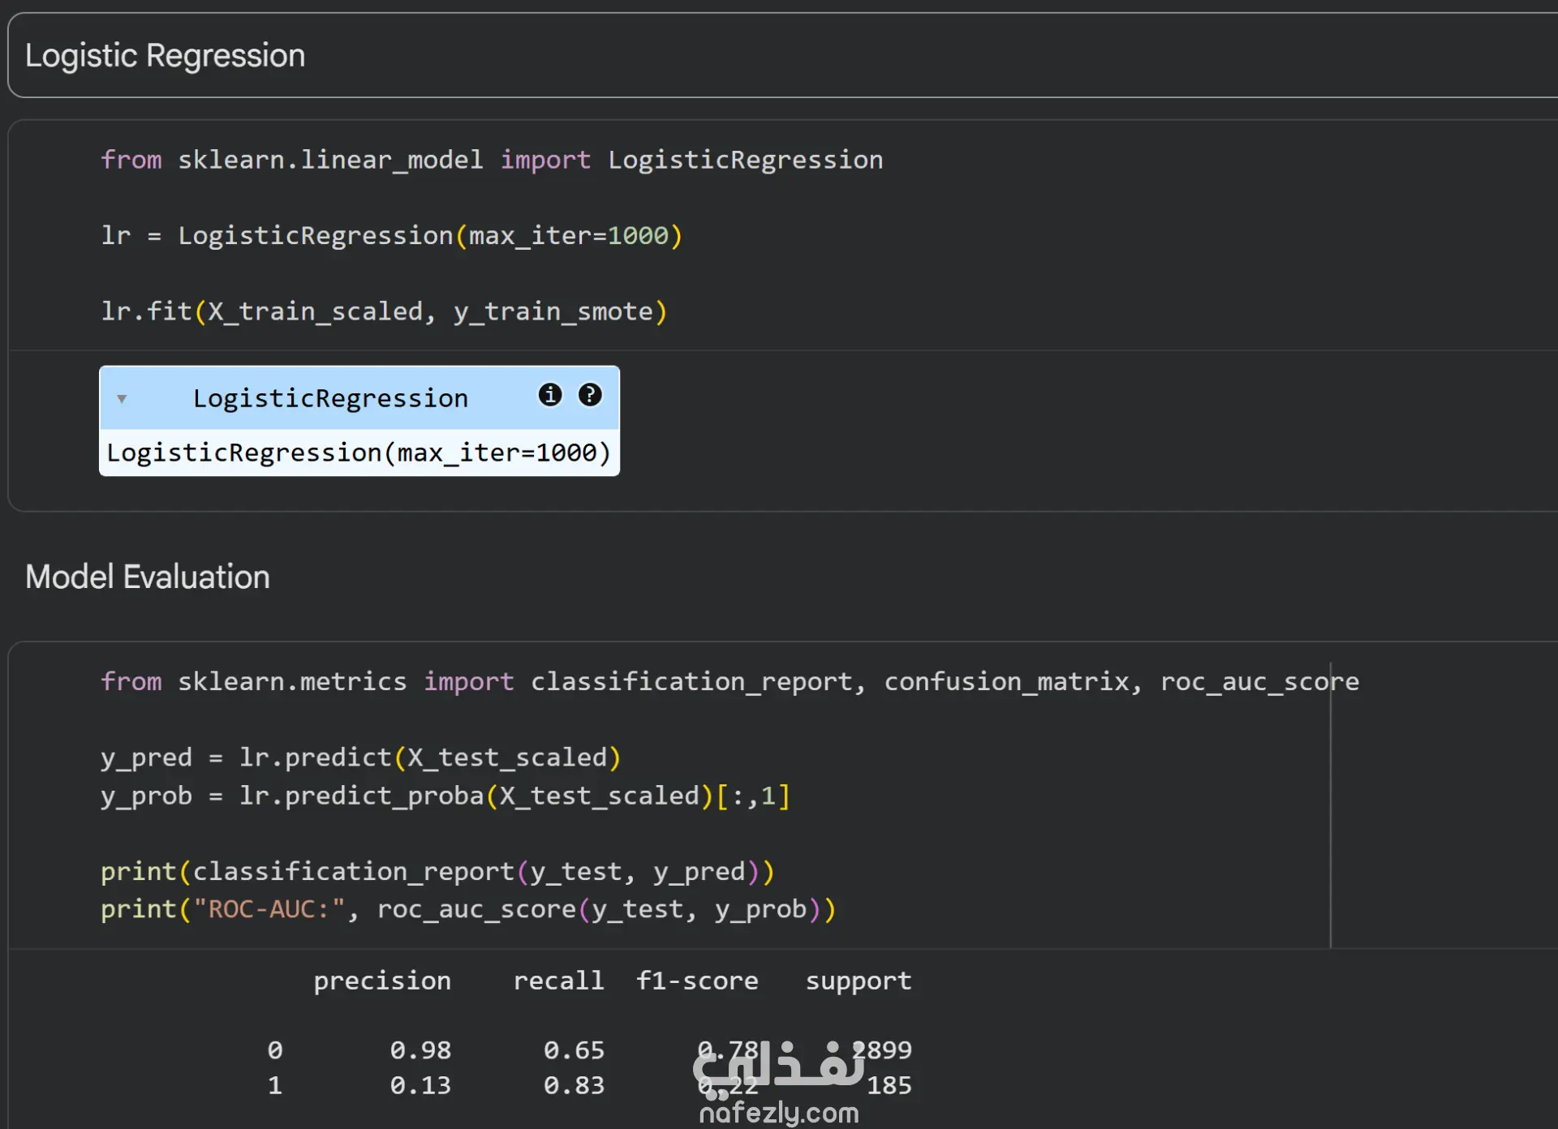Click the sklearn.metrics import line
Screen dimensions: 1558x1129
(x=730, y=681)
